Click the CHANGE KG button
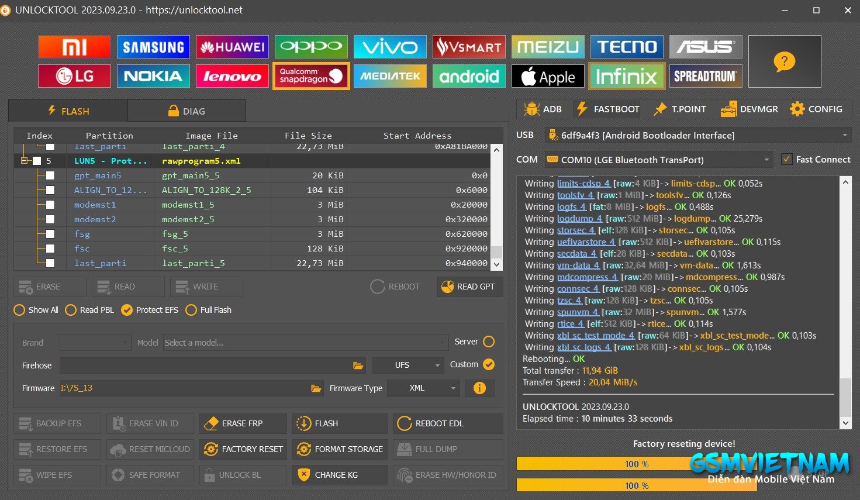Screen dimensions: 860x500 pos(339,475)
